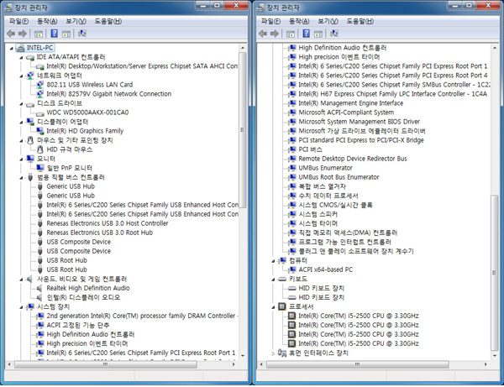The image size is (504, 387).
Task: Click the Help icon in right window toolbar
Action: click(307, 34)
